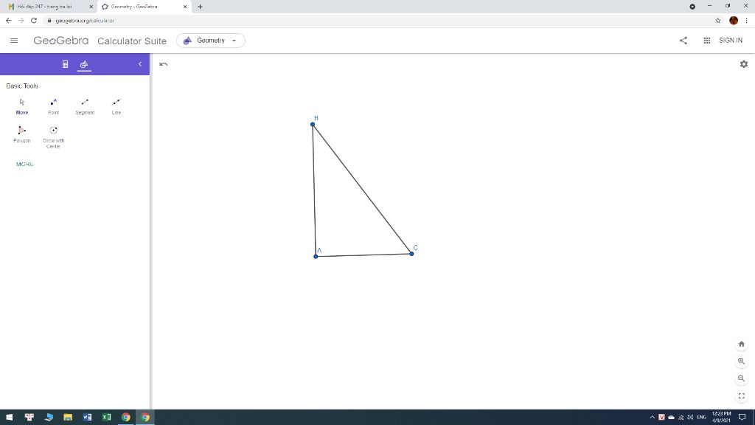Select the Polygon tool

click(21, 134)
